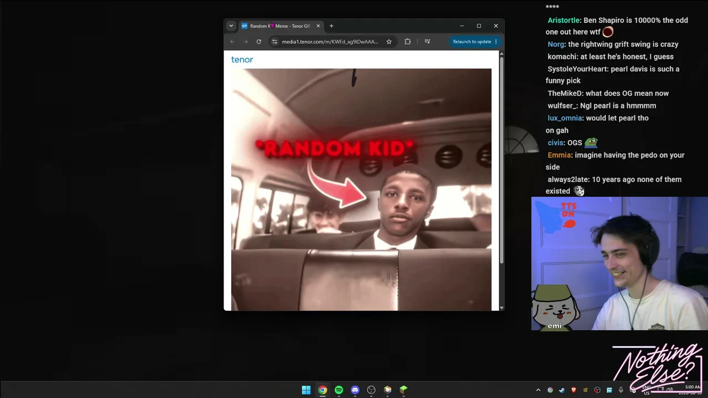Go forward in browser history
Viewport: 708px width, 398px height.
point(246,41)
